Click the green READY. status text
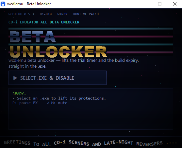The width and height of the screenshot is (182, 148). tap(19, 94)
